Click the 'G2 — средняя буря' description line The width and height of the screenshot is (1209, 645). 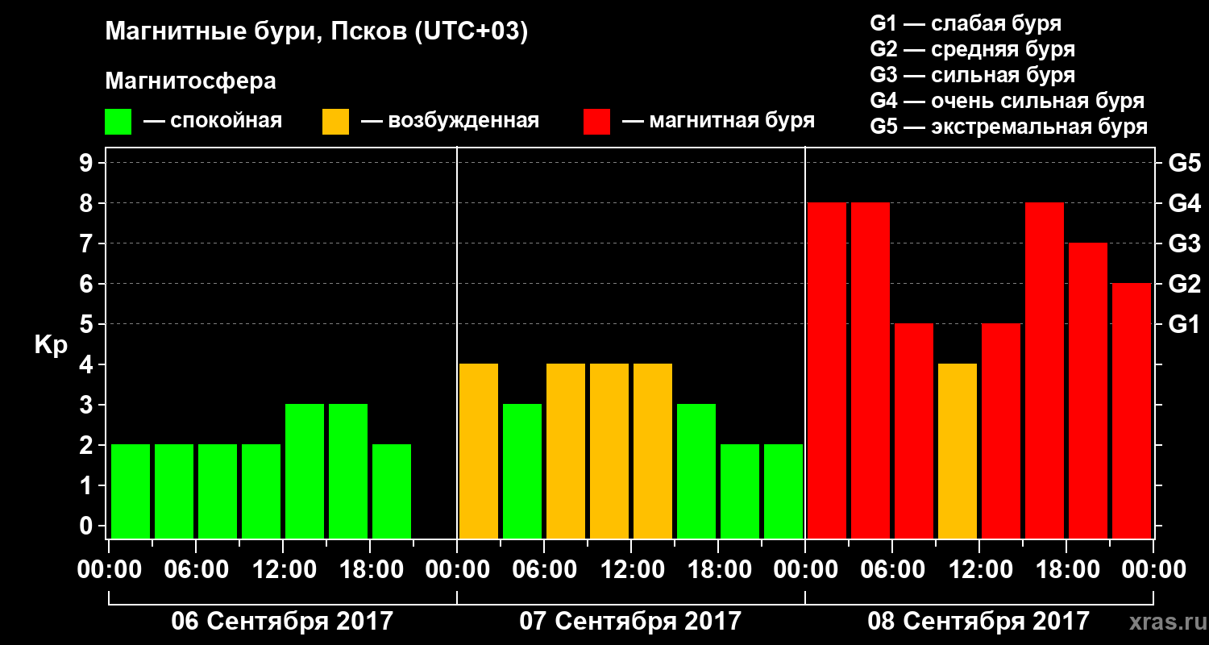point(972,49)
